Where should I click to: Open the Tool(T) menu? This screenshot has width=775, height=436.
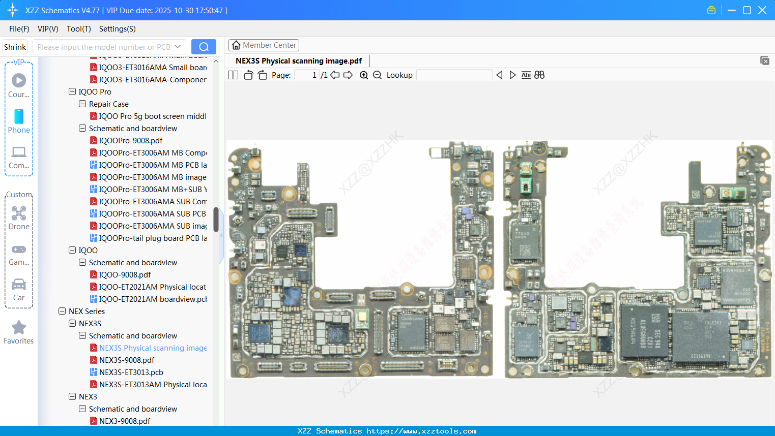[78, 29]
